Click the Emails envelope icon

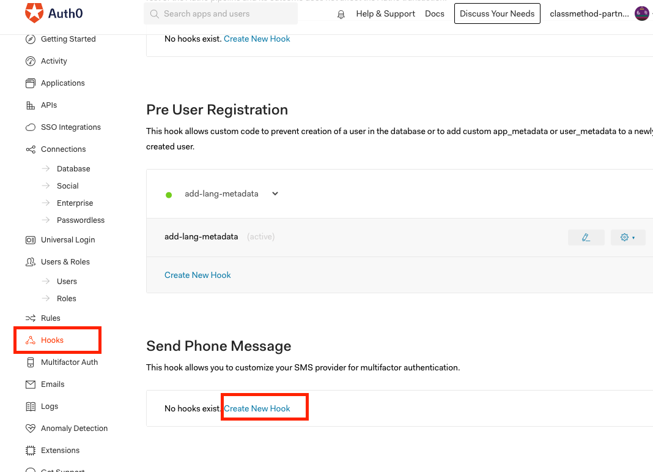click(31, 384)
